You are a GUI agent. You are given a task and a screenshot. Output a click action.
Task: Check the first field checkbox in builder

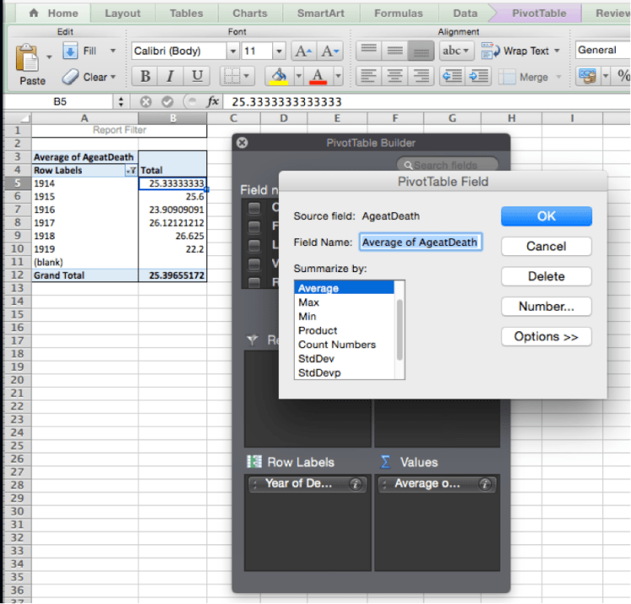tap(254, 207)
